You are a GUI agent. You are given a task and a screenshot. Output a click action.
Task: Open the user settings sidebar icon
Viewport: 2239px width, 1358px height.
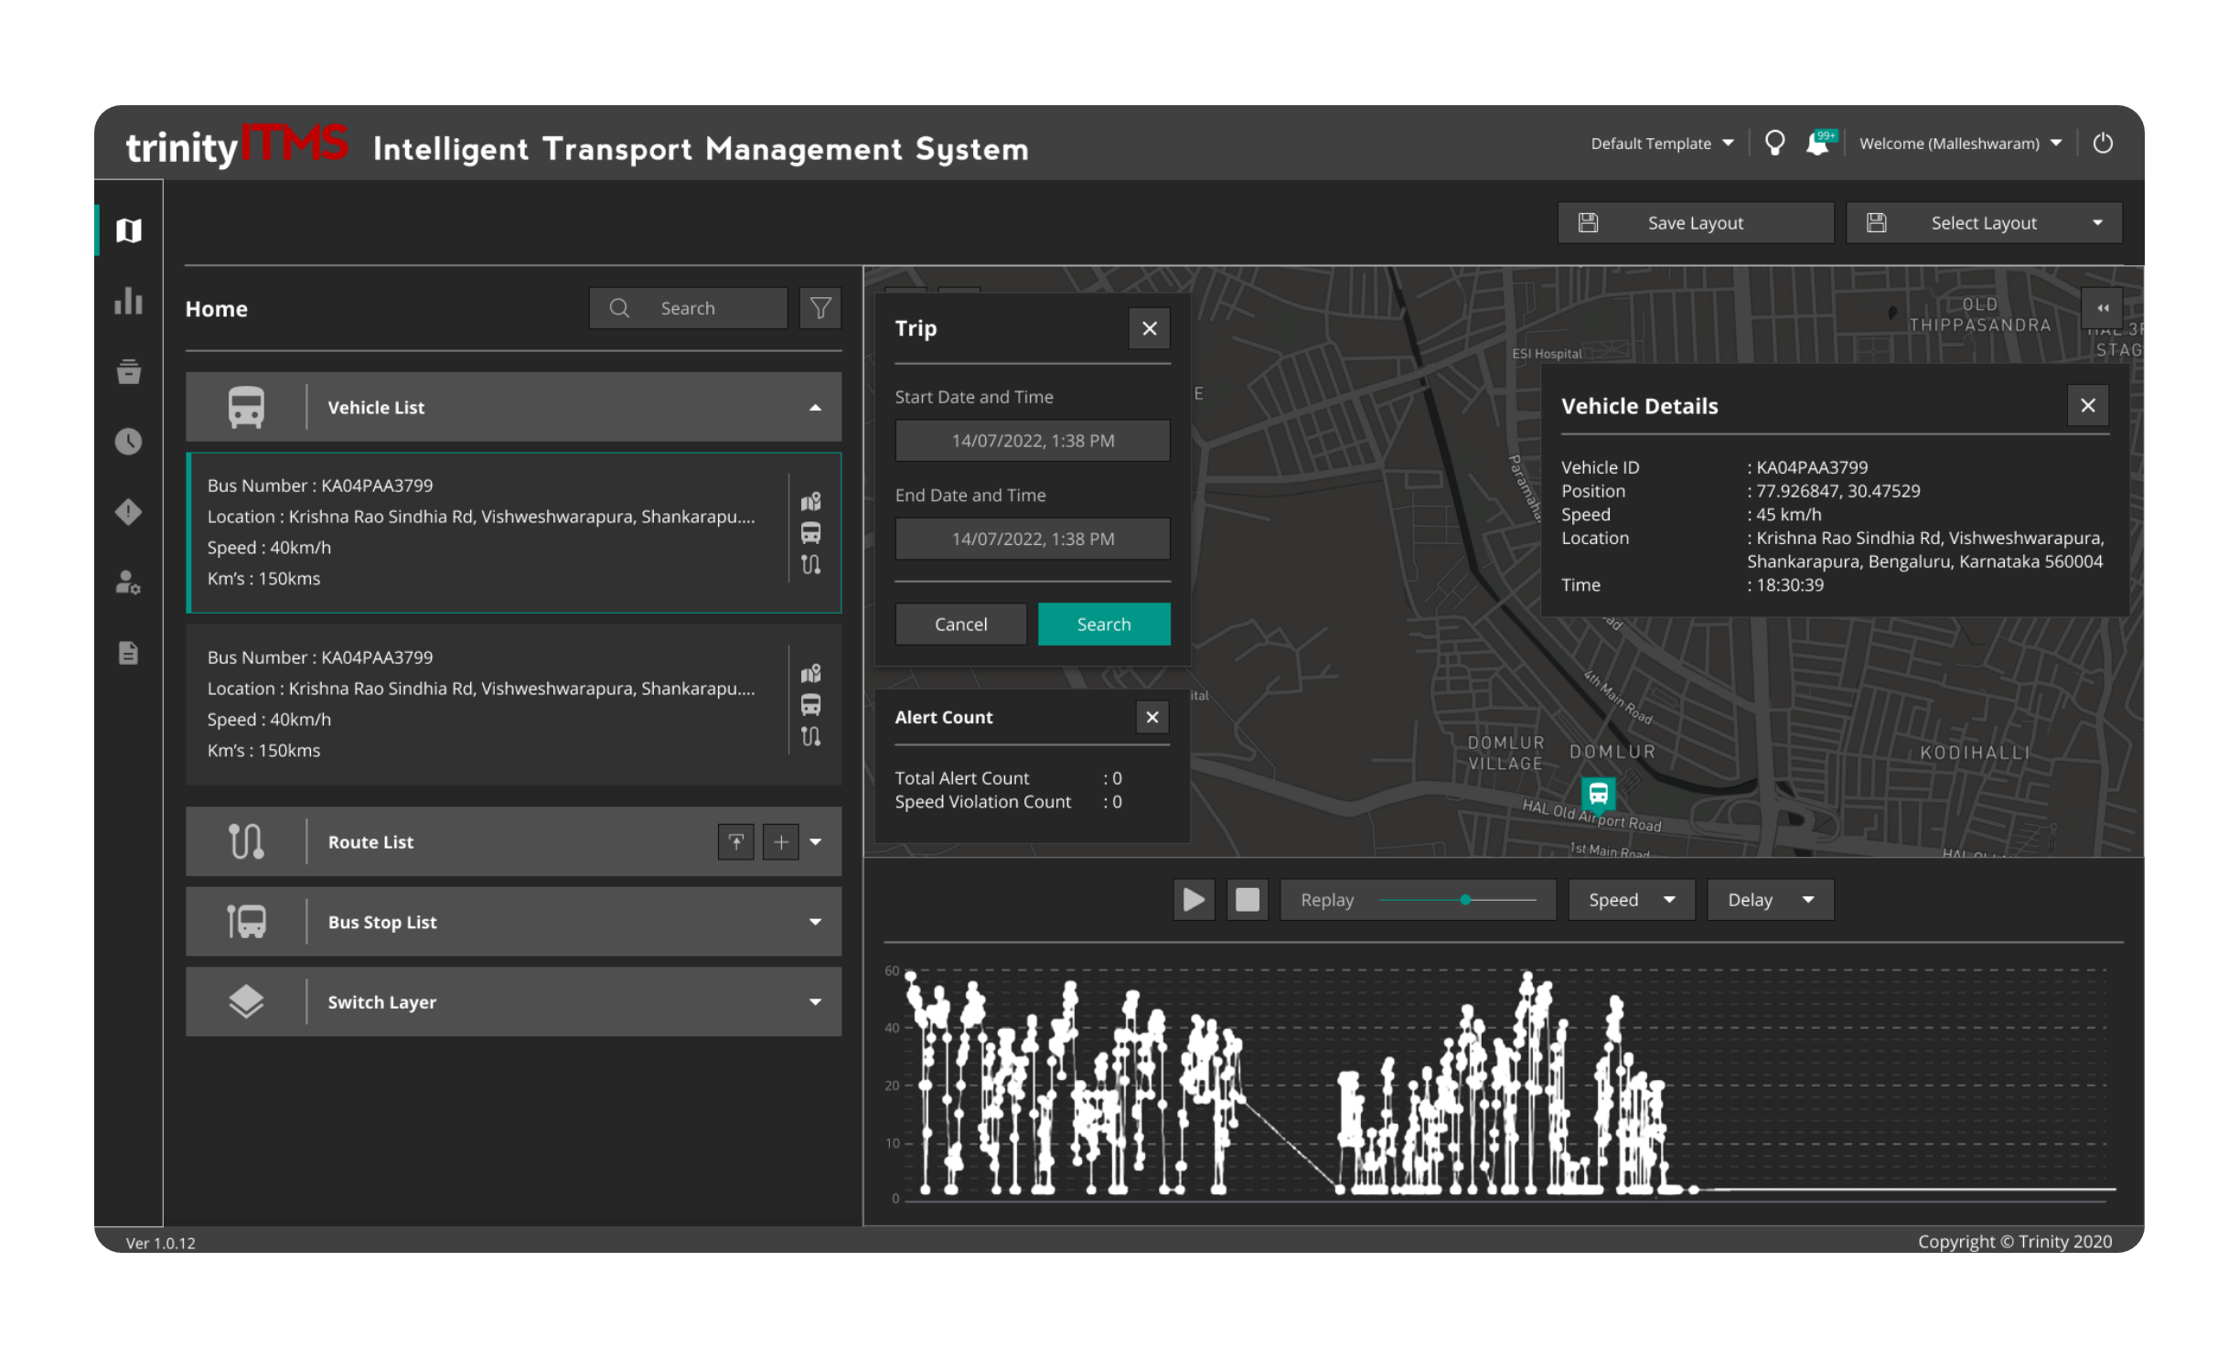(x=129, y=583)
